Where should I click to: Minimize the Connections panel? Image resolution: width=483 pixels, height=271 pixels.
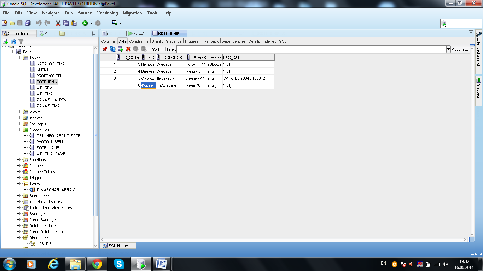[94, 34]
